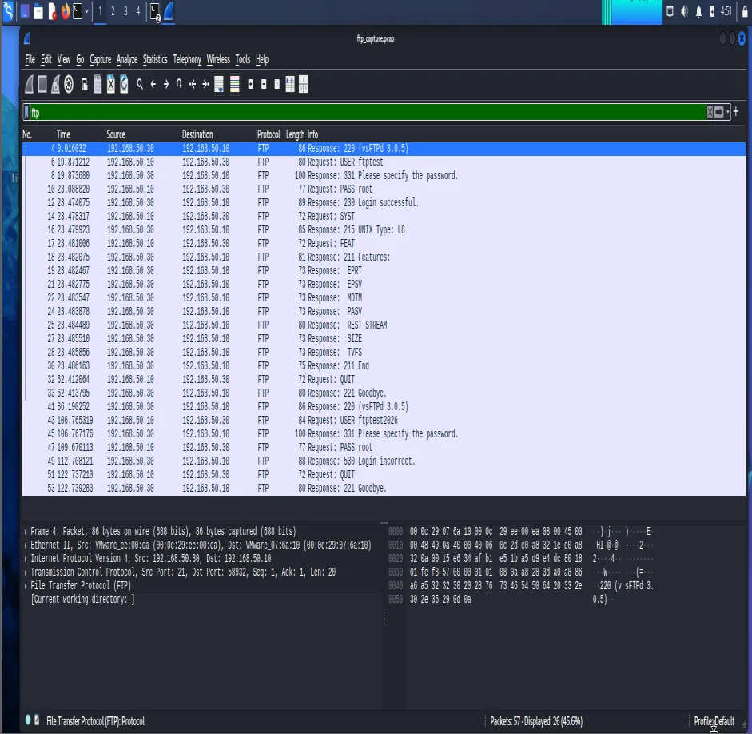Image resolution: width=752 pixels, height=734 pixels.
Task: Open expert information status bar icon
Action: (28, 720)
